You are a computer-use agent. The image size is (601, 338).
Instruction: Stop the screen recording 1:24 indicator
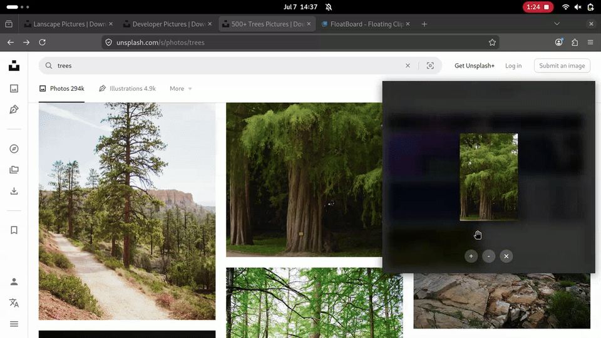pyautogui.click(x=538, y=7)
